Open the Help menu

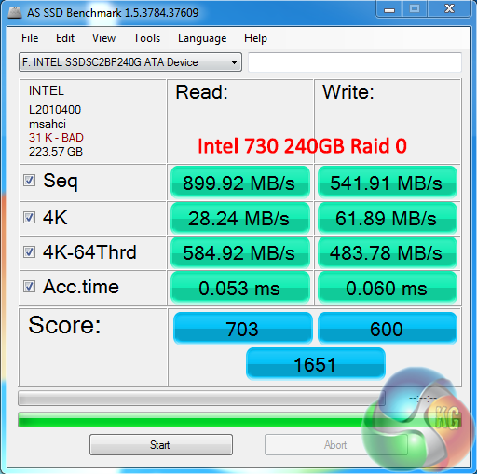pyautogui.click(x=255, y=38)
